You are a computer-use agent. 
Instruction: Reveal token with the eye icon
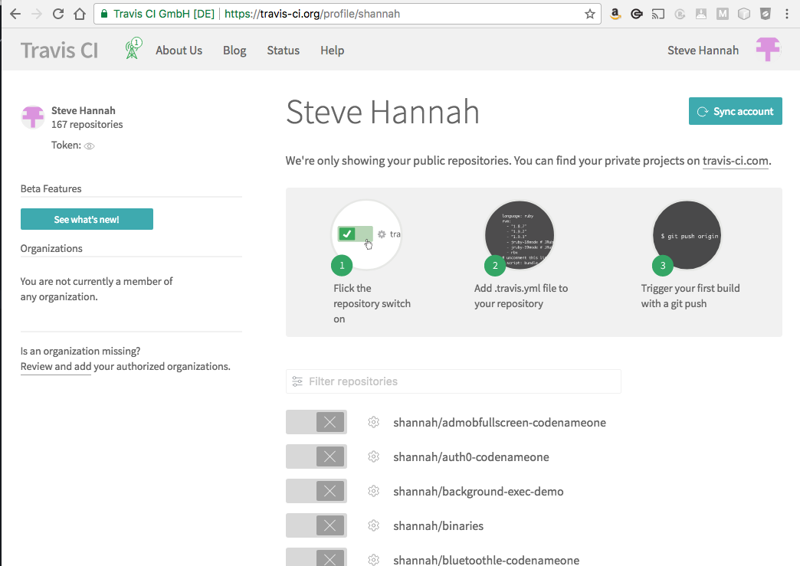[x=89, y=146]
